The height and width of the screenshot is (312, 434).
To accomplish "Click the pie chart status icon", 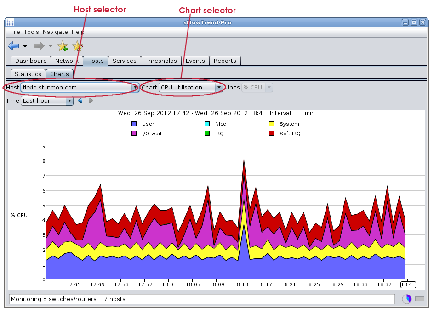I will click(x=406, y=299).
